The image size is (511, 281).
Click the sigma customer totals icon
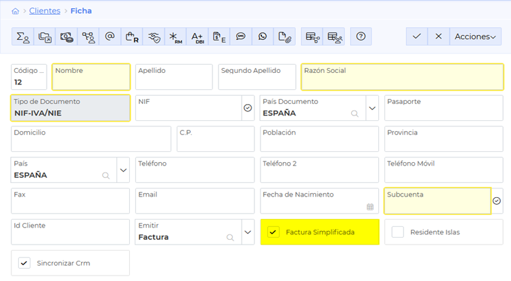coord(22,36)
